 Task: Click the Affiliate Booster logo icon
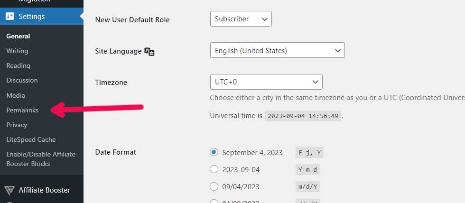tap(9, 190)
